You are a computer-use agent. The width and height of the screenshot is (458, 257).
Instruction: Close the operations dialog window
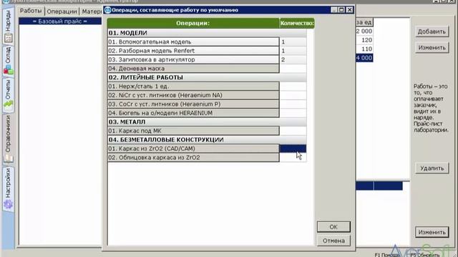349,10
